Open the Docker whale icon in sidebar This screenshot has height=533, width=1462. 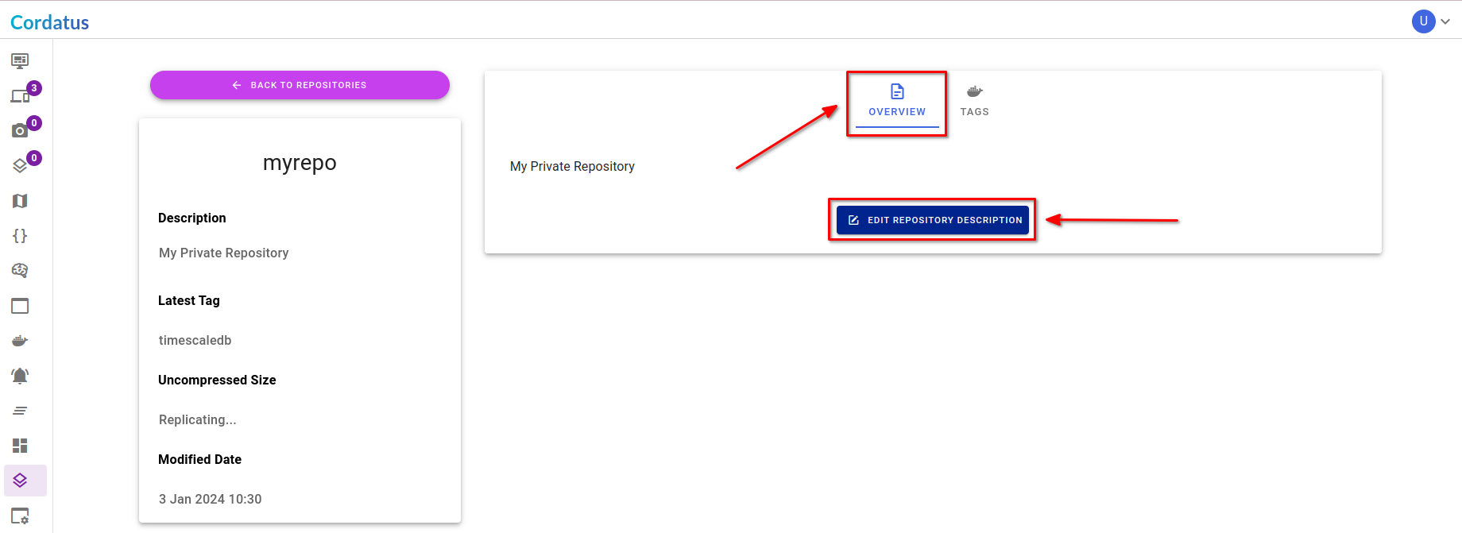pyautogui.click(x=20, y=341)
